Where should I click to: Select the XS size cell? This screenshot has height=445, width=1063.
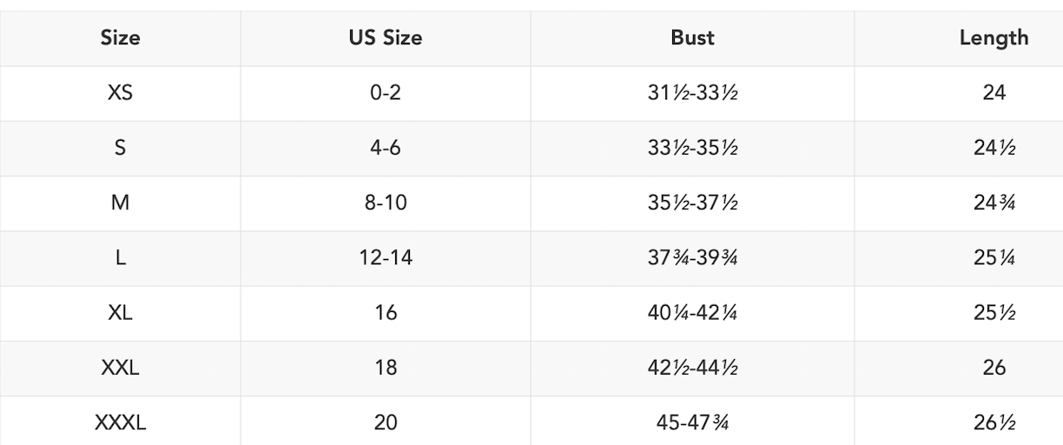120,92
